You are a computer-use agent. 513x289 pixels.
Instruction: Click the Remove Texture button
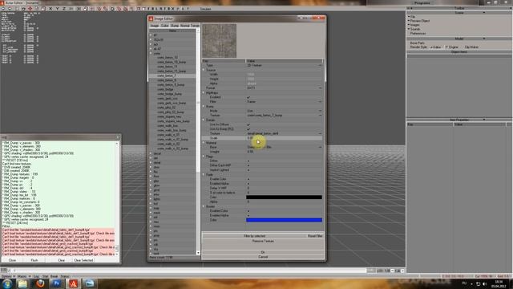(x=263, y=241)
